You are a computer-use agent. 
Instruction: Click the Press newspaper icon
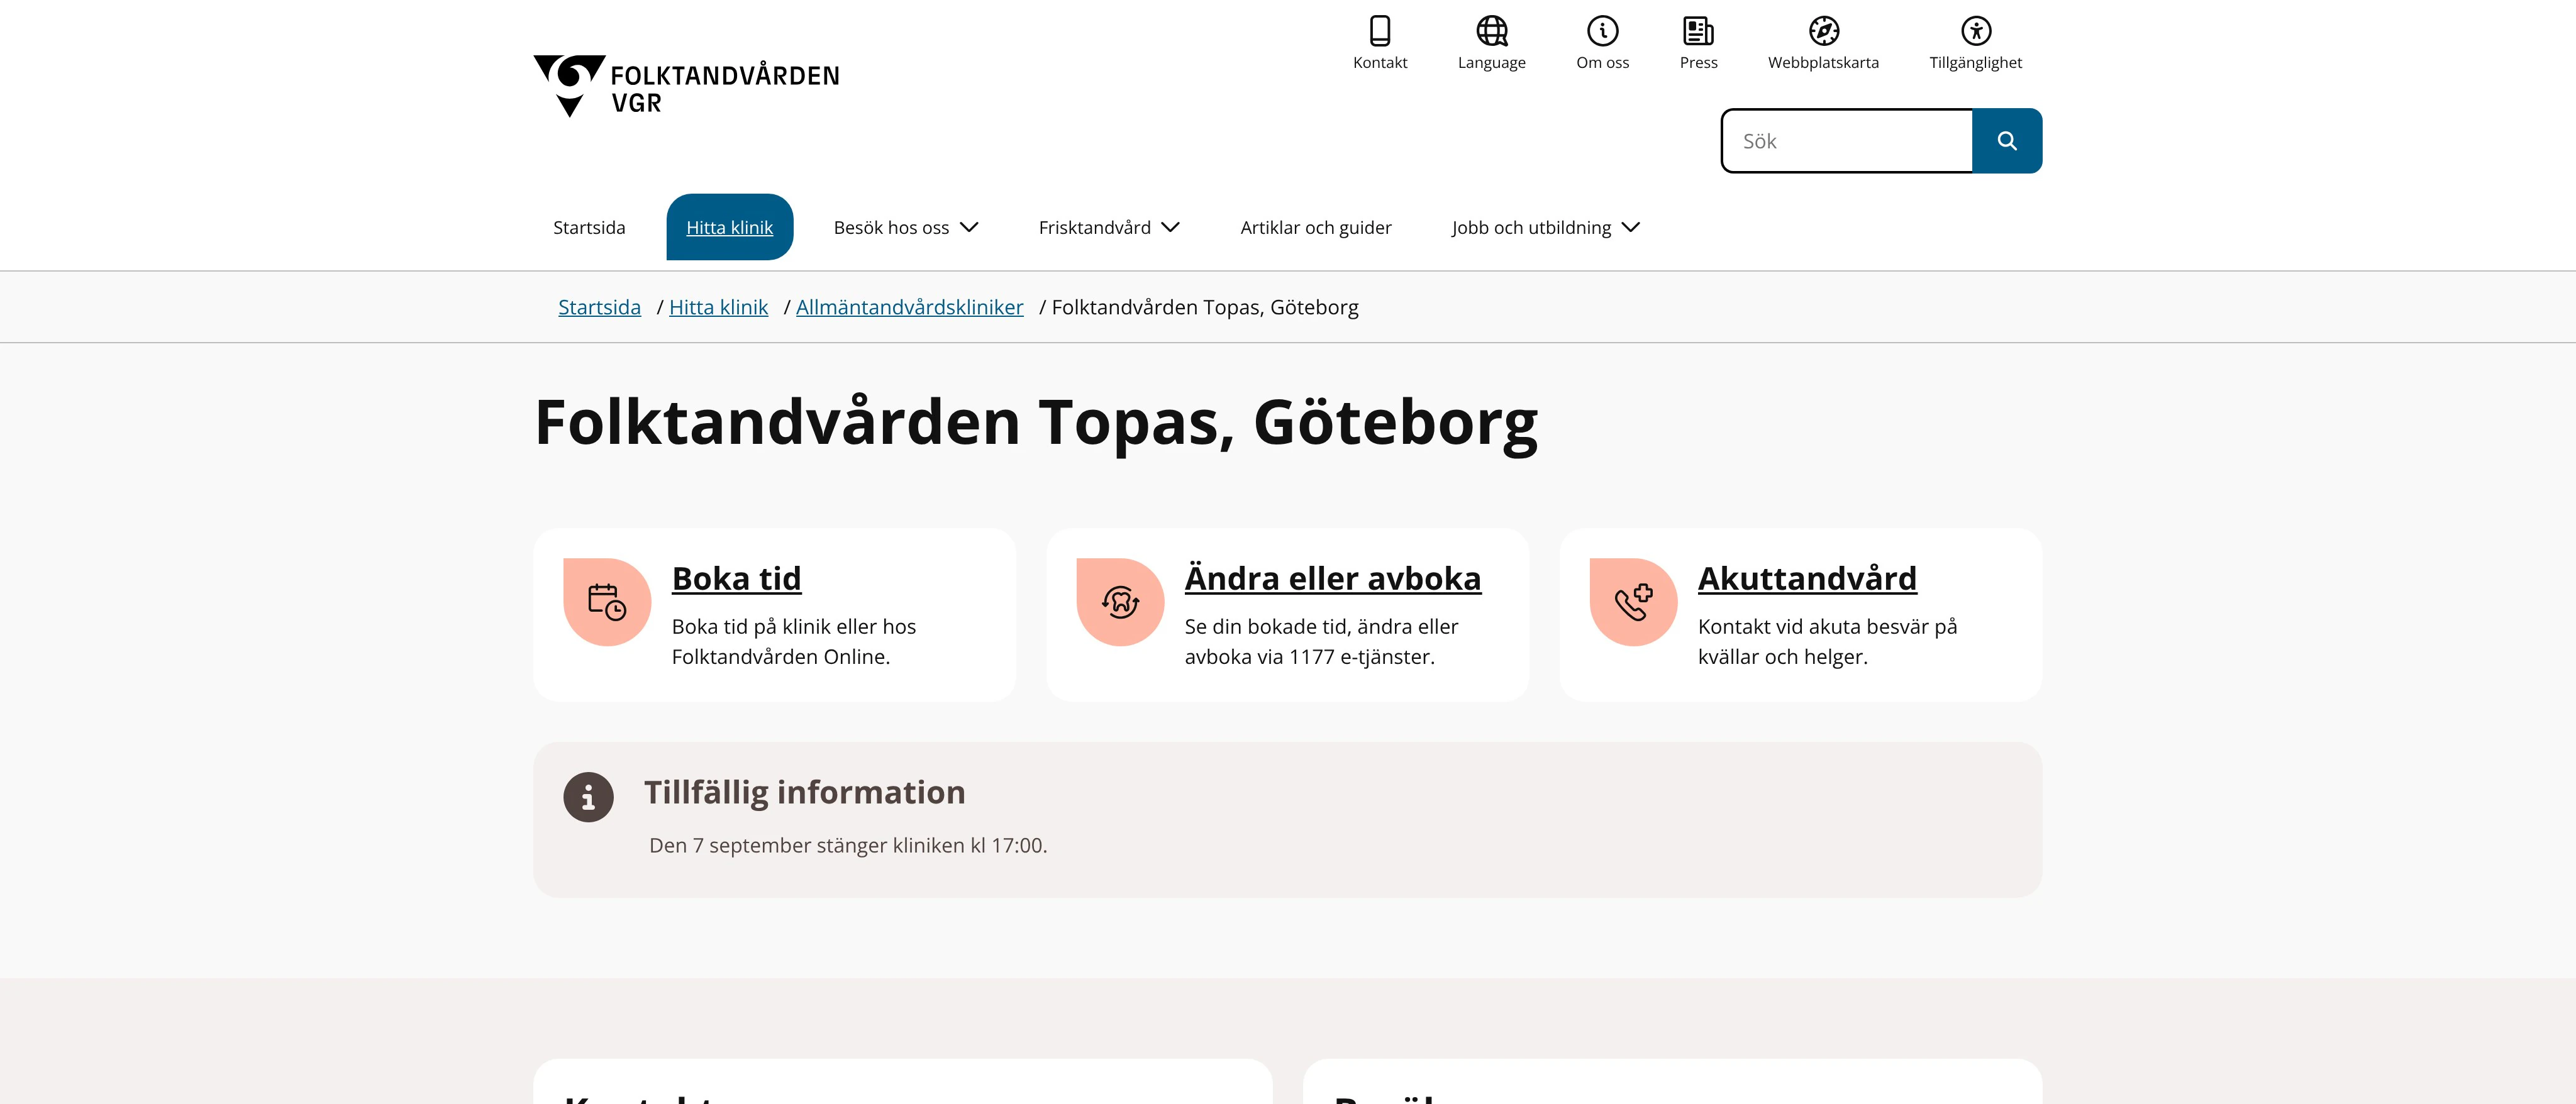(1698, 31)
